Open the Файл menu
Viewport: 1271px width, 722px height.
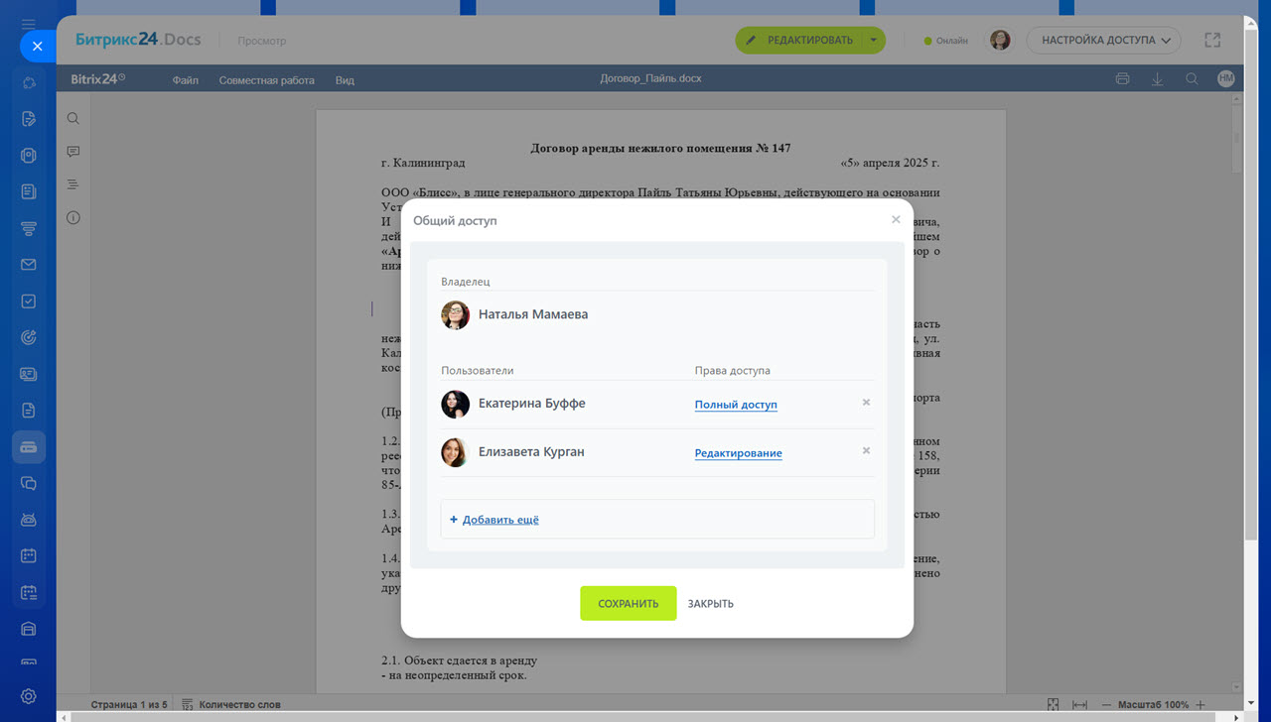point(186,80)
